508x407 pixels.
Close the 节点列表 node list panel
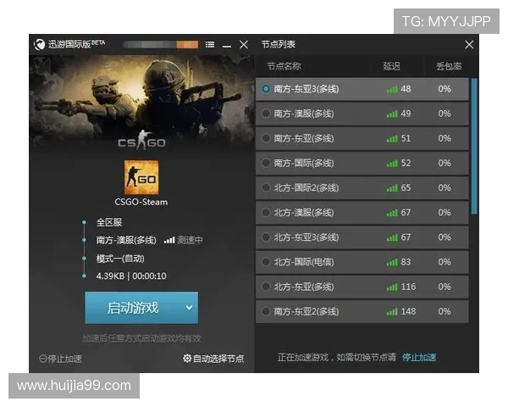pyautogui.click(x=469, y=44)
